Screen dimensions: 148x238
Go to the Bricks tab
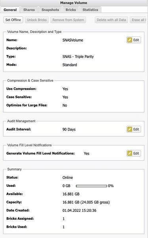pyautogui.click(x=70, y=10)
